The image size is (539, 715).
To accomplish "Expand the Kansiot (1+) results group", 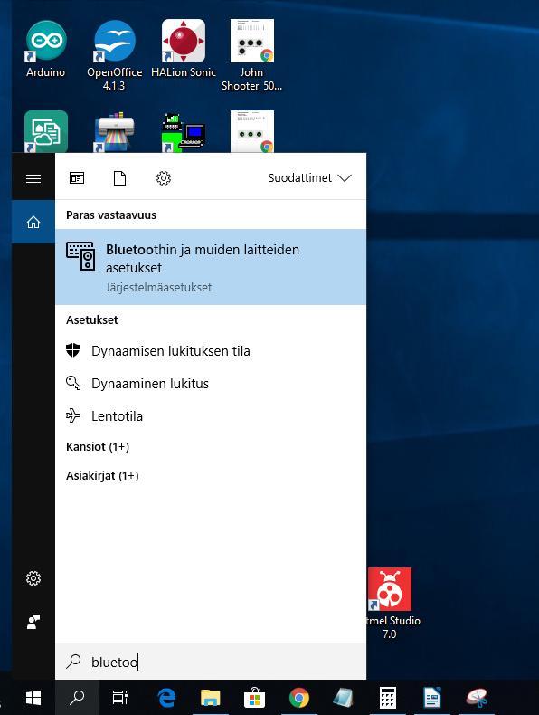I will tap(98, 446).
